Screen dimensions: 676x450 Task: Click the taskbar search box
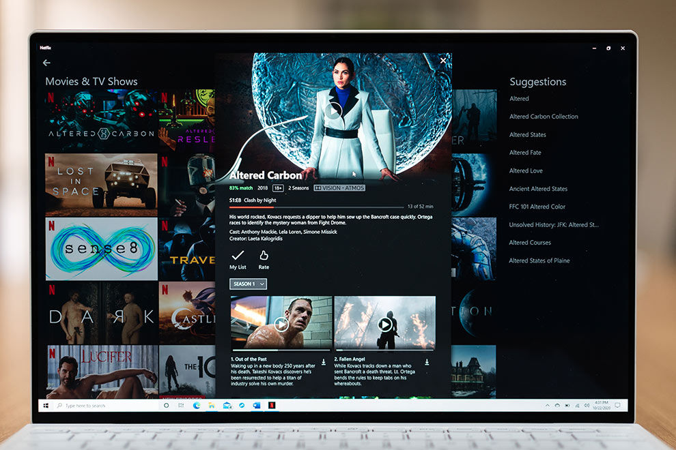[x=106, y=406]
